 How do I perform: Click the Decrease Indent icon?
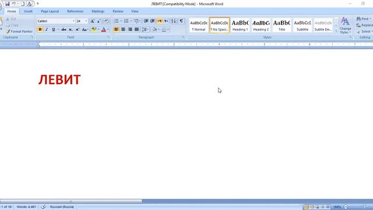click(146, 21)
